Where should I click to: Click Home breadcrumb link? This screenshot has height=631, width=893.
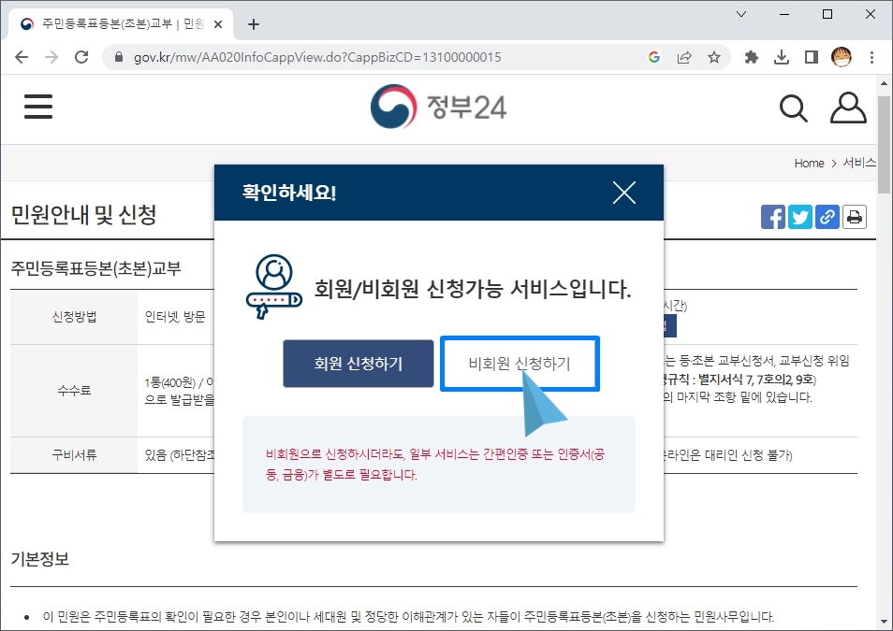coord(809,164)
